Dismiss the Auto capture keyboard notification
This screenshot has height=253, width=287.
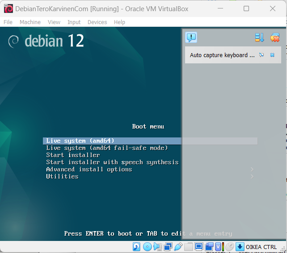[272, 55]
